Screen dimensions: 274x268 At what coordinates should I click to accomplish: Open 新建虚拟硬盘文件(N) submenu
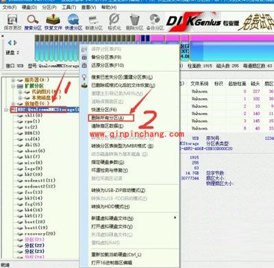[112, 218]
